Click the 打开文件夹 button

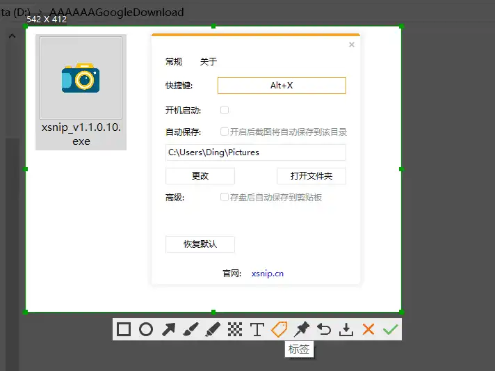311,175
